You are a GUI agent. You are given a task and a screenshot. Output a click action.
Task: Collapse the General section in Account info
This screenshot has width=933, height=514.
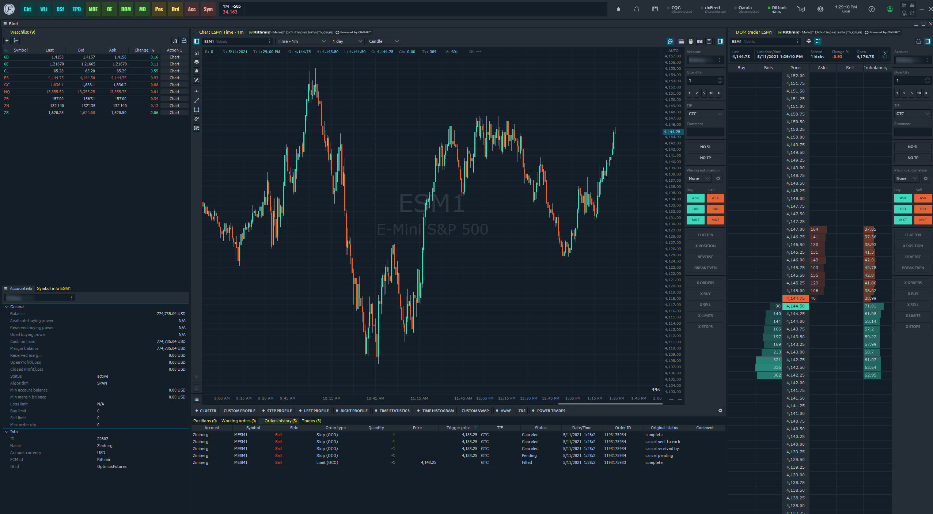tap(7, 307)
